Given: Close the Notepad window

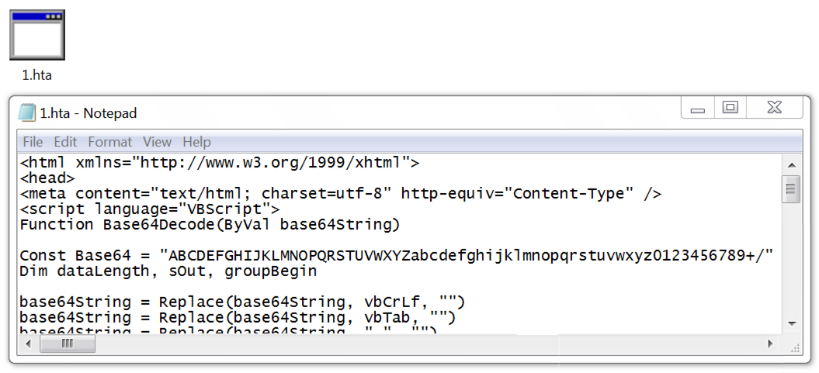Looking at the screenshot, I should click(x=775, y=108).
